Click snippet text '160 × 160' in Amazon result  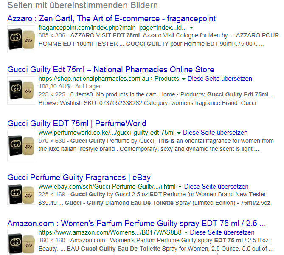(52, 240)
